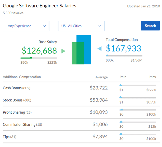Click the Profit Sharing range slider
The image size is (162, 147).
pyautogui.click(x=138, y=110)
